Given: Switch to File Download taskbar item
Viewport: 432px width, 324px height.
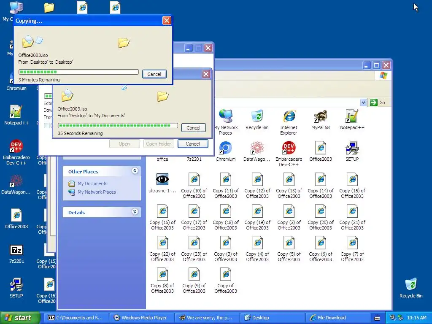Looking at the screenshot, I should [x=337, y=318].
